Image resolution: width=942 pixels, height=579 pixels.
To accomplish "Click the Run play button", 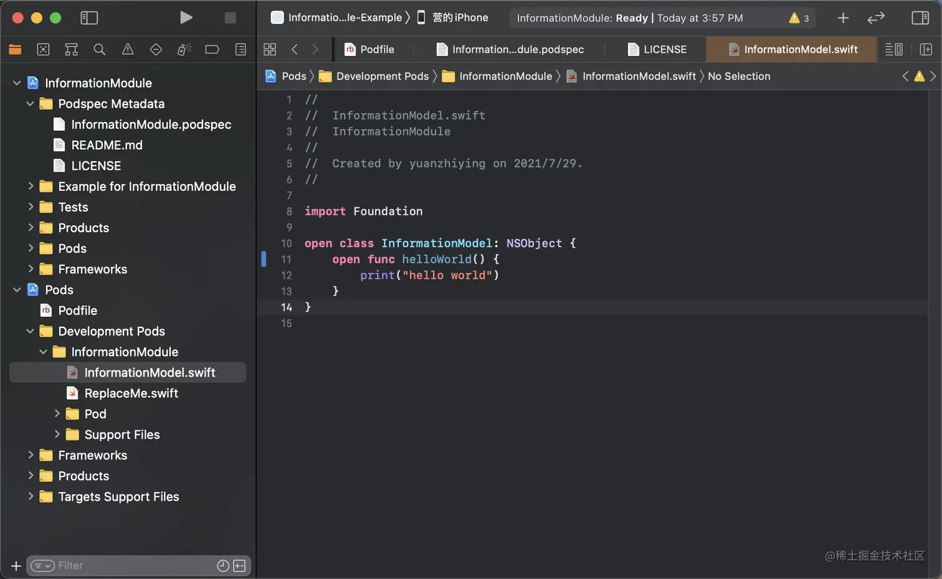I will coord(186,17).
